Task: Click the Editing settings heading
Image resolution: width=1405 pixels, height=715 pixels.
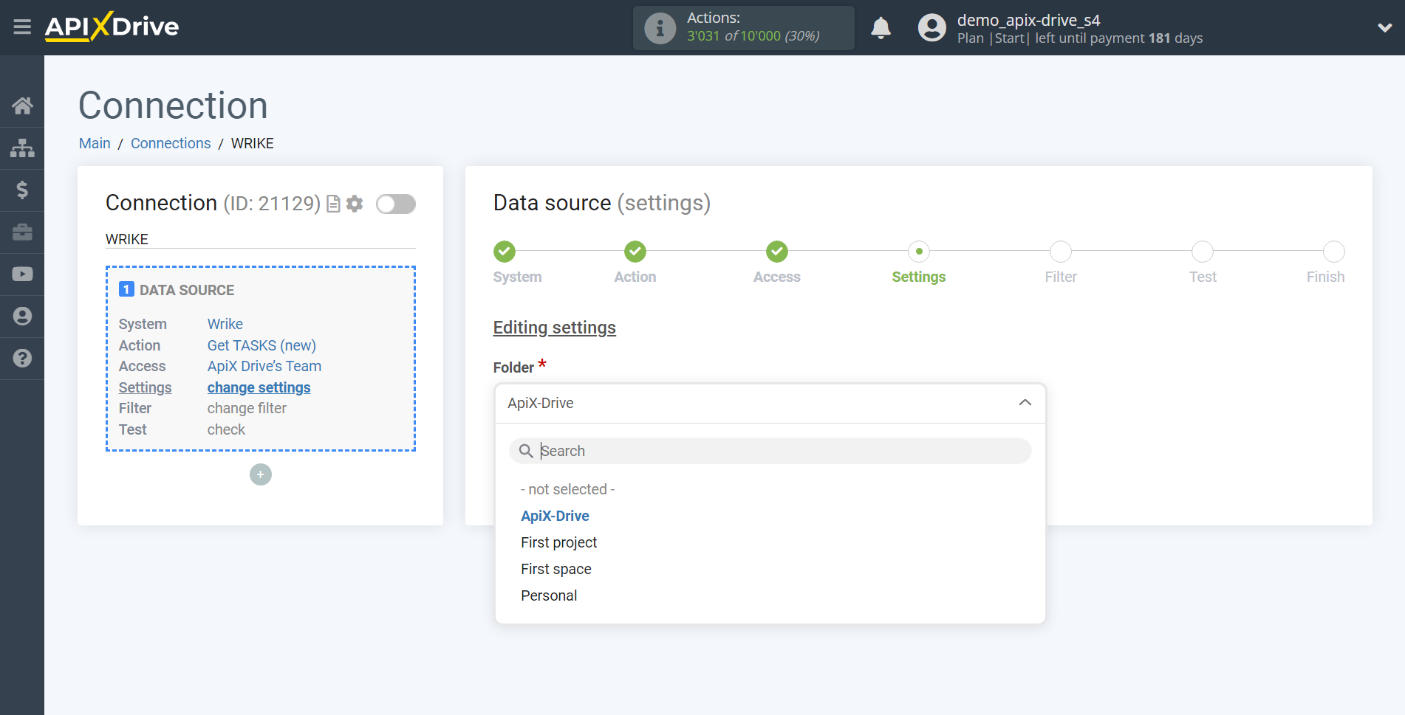Action: click(x=555, y=328)
